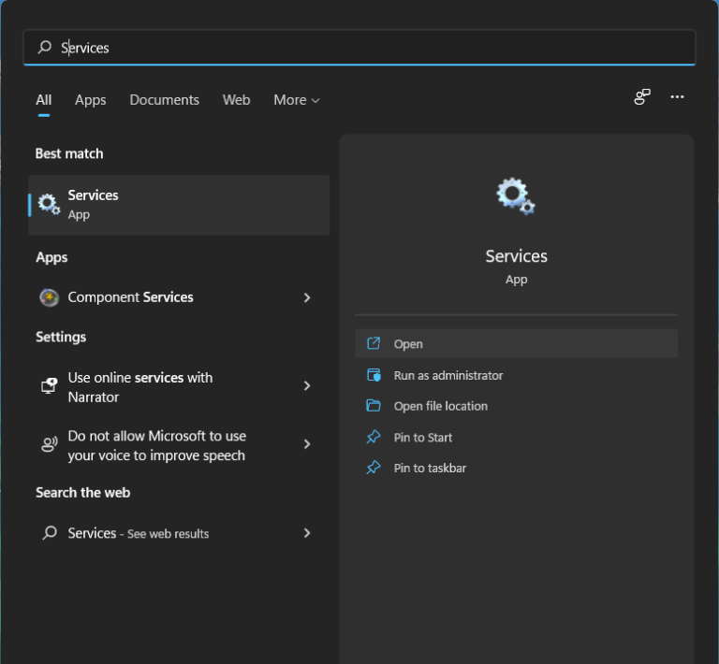Expand the speech improvement setting chevron
This screenshot has height=664, width=719.
(x=307, y=445)
